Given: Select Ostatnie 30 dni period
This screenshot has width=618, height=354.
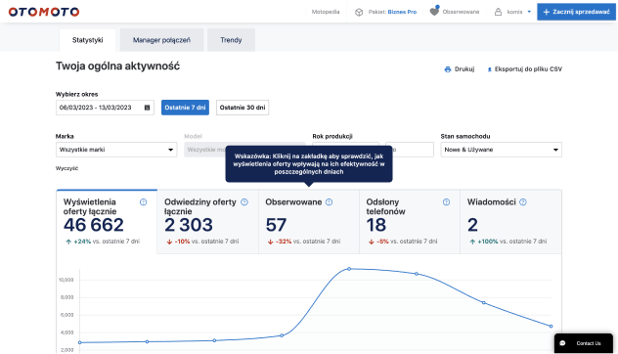Looking at the screenshot, I should point(243,108).
